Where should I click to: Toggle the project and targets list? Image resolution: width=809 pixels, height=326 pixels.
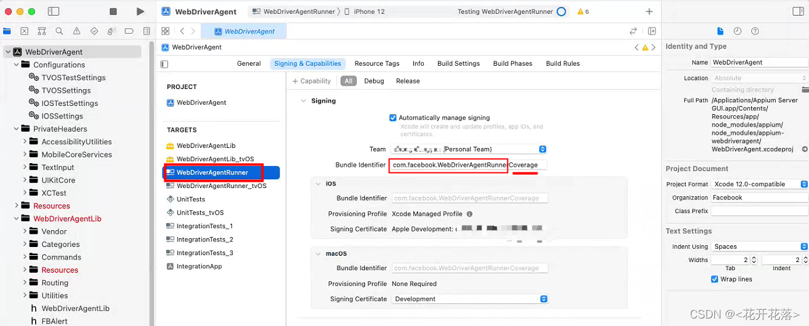pos(164,64)
